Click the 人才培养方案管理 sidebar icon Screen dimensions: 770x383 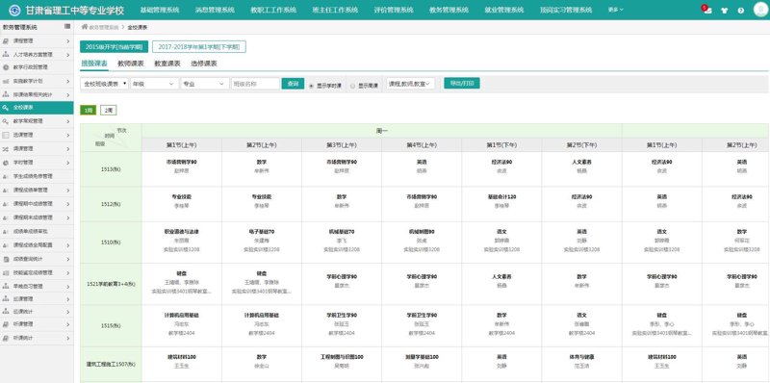[6, 55]
